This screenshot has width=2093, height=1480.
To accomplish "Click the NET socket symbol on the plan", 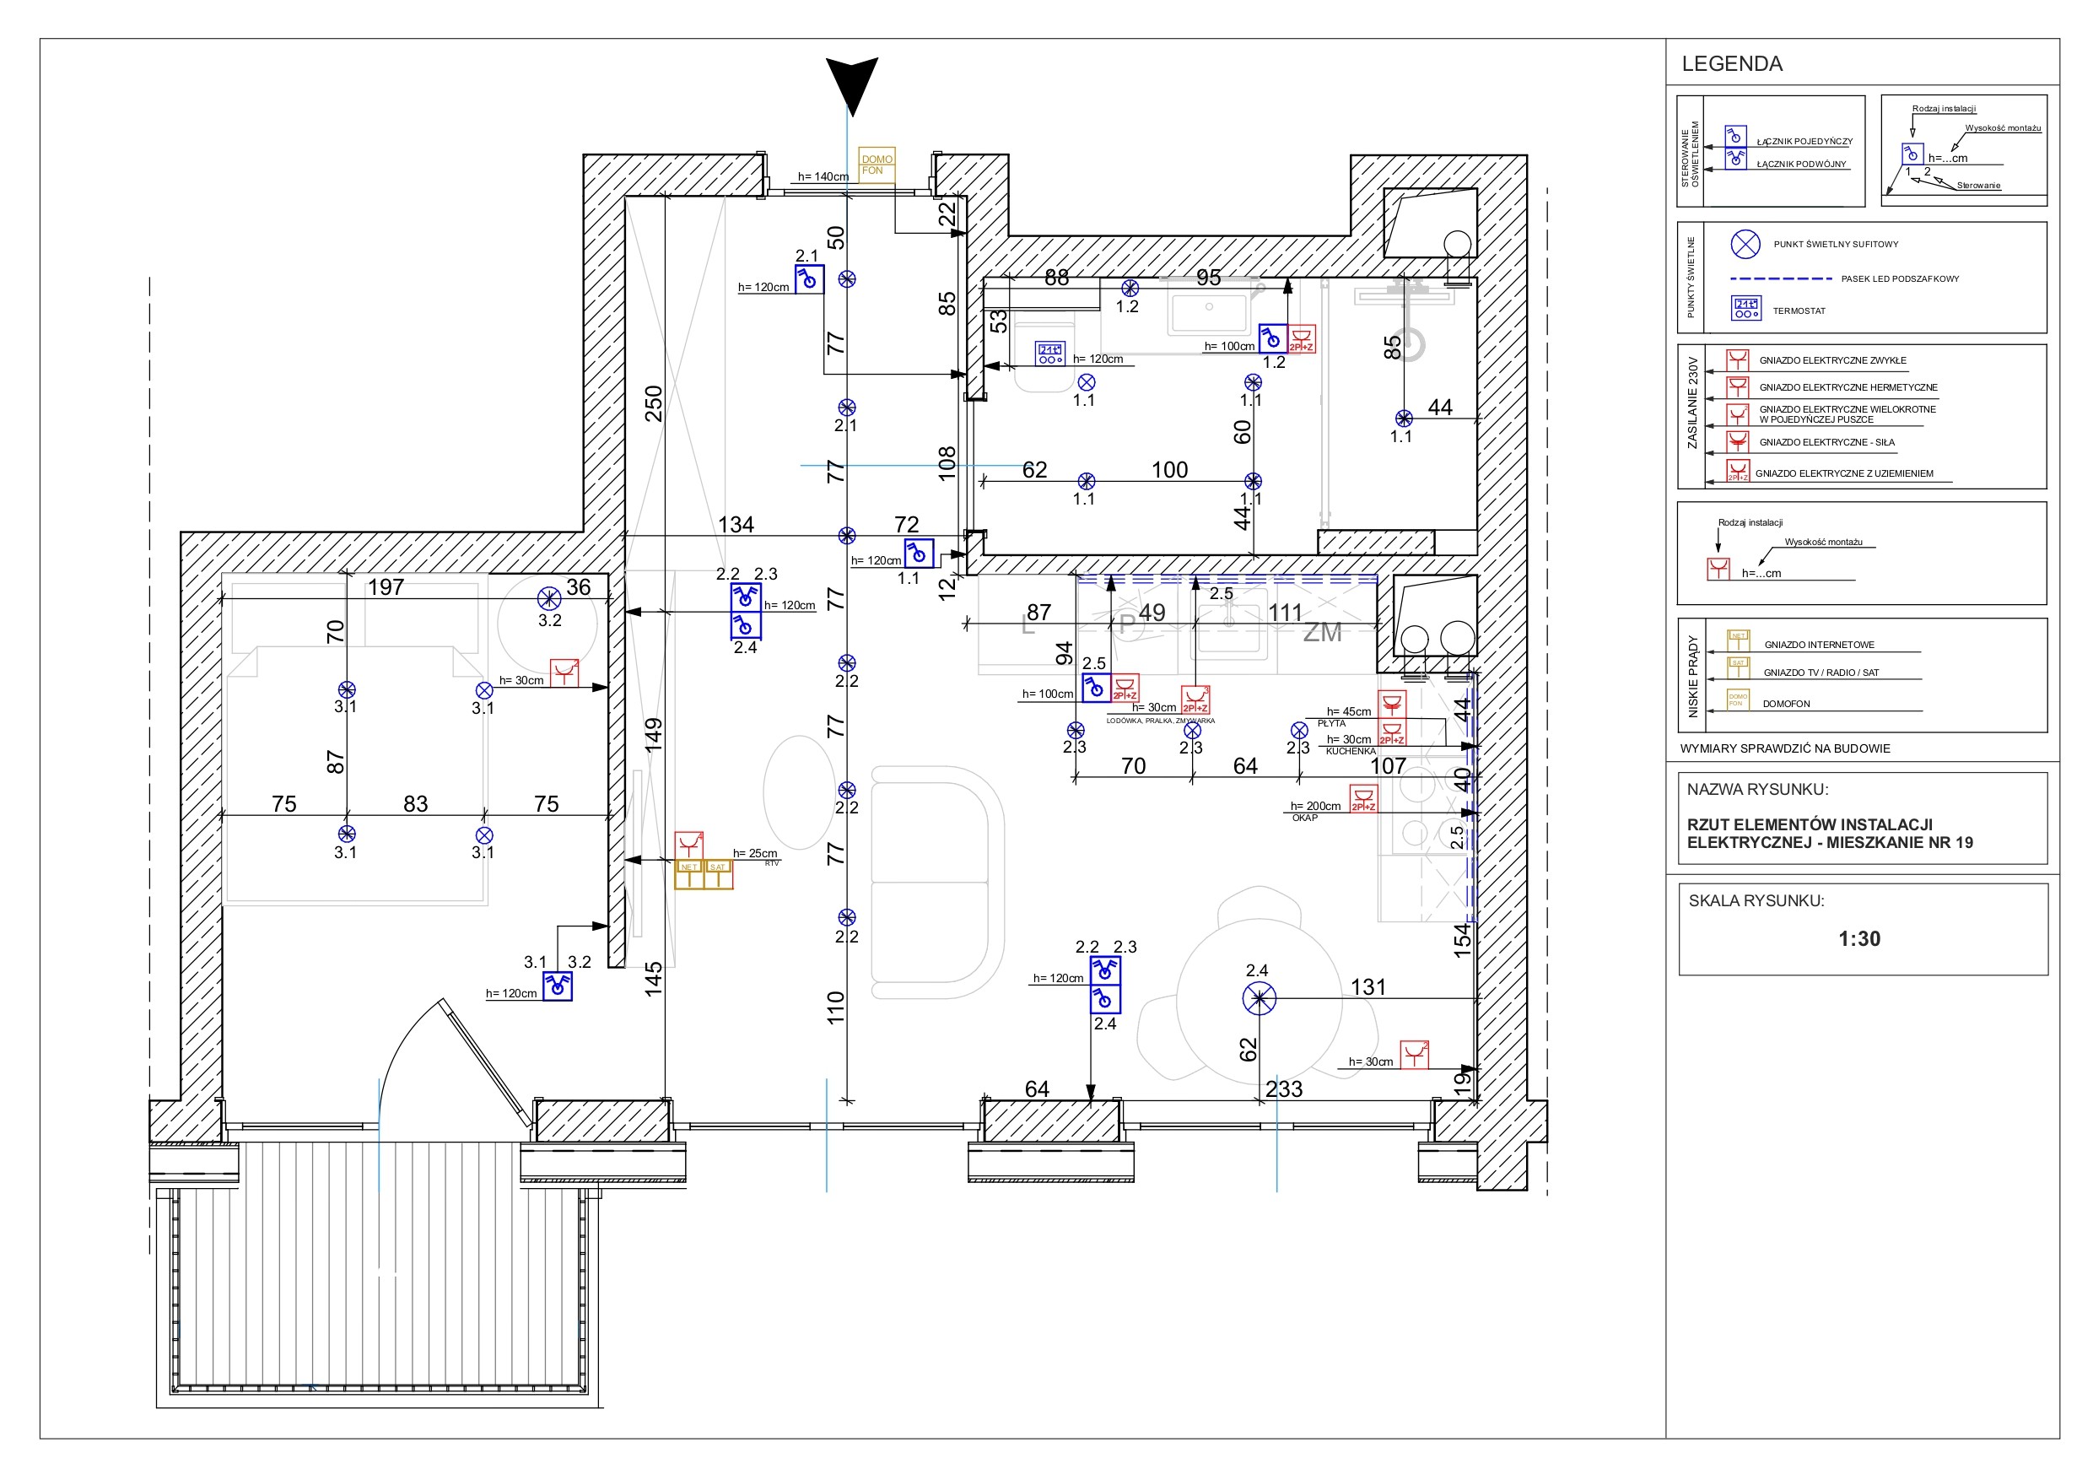I will 689,874.
